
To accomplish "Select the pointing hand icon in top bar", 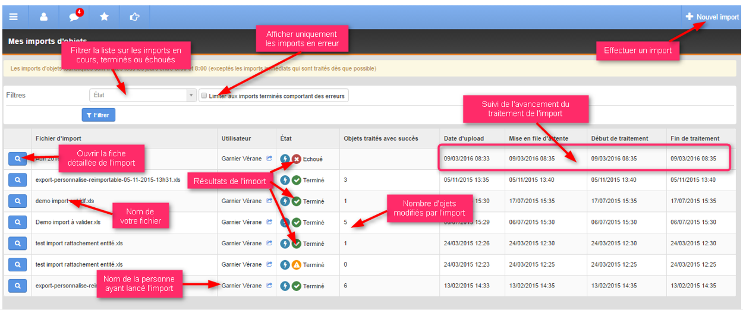I will pos(134,17).
